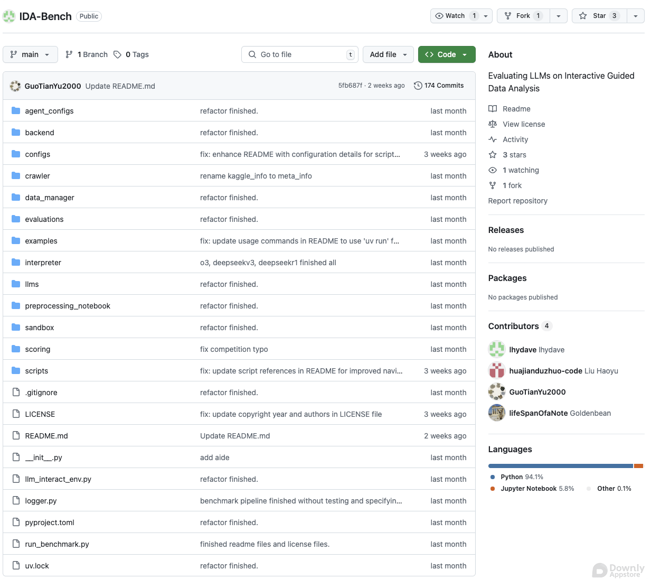Open the evaluations folder
651x579 pixels.
[x=44, y=219]
